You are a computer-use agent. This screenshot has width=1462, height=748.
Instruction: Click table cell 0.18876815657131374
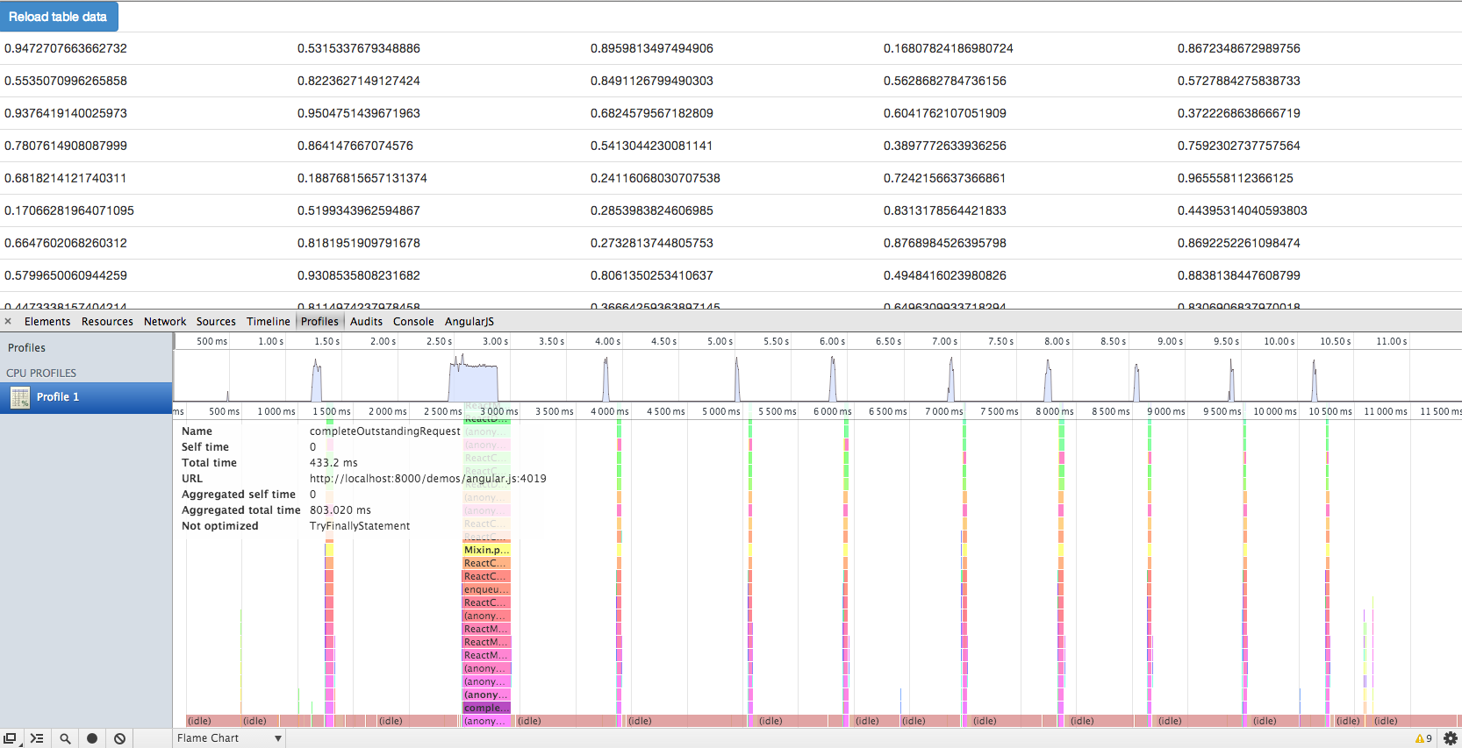pyautogui.click(x=362, y=178)
